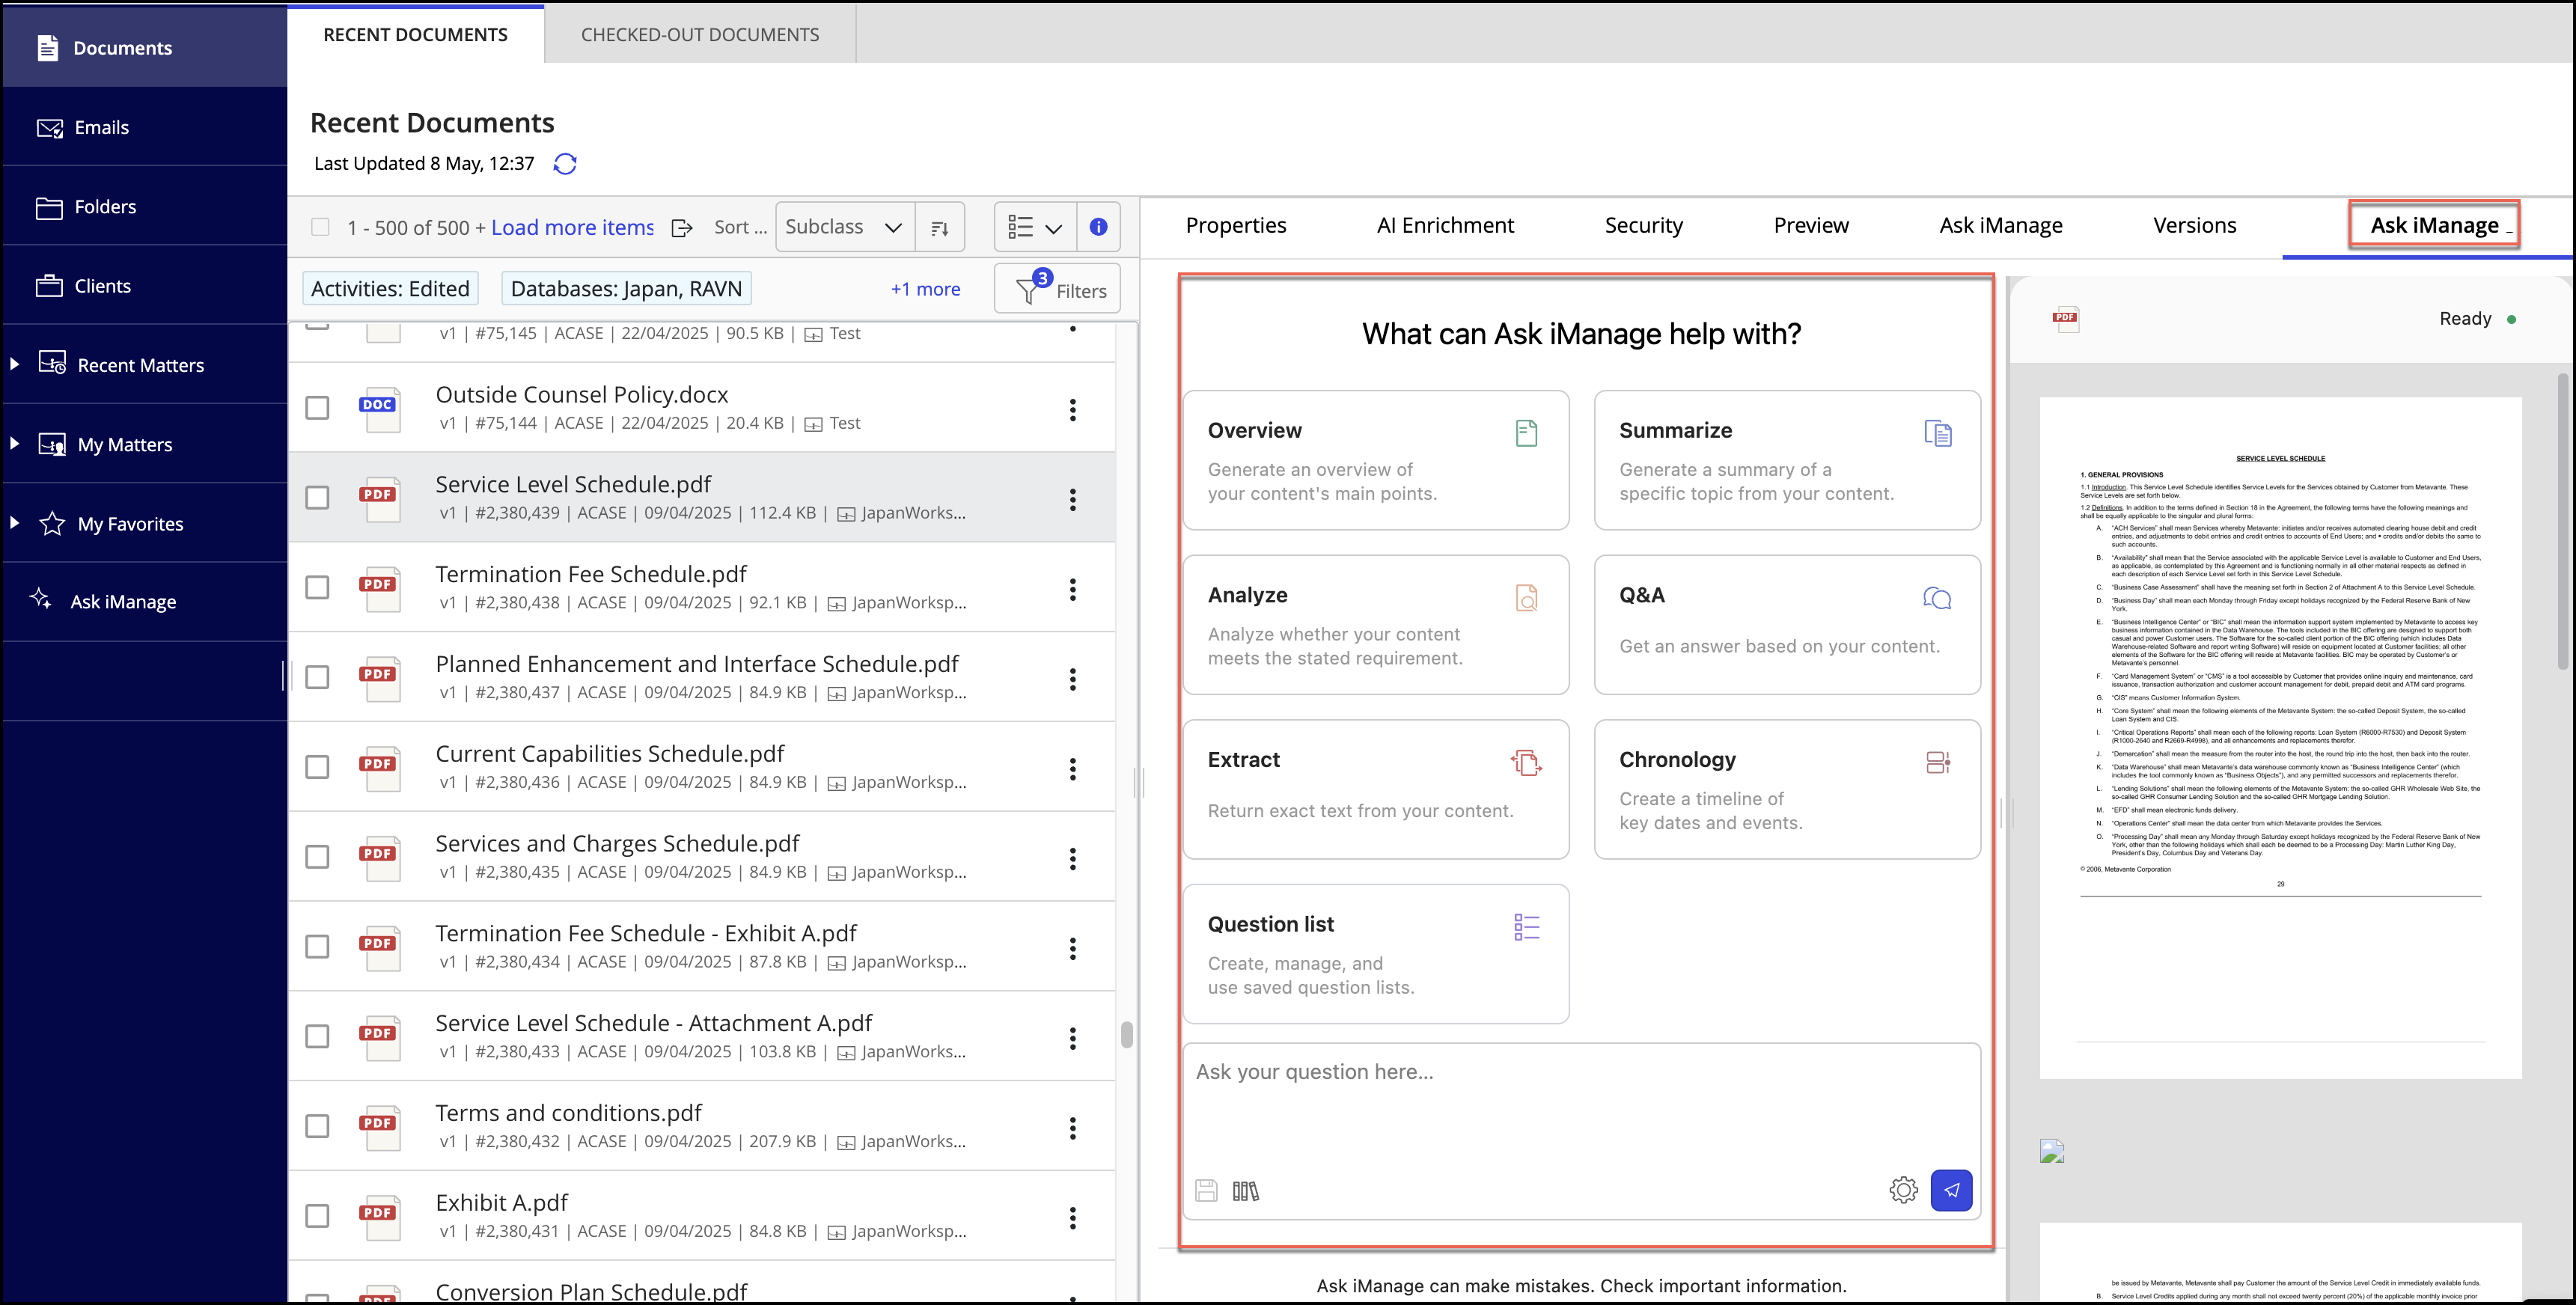The width and height of the screenshot is (2576, 1305).
Task: Open the kebab menu for Termination Fee Schedule.pdf
Action: (1072, 589)
